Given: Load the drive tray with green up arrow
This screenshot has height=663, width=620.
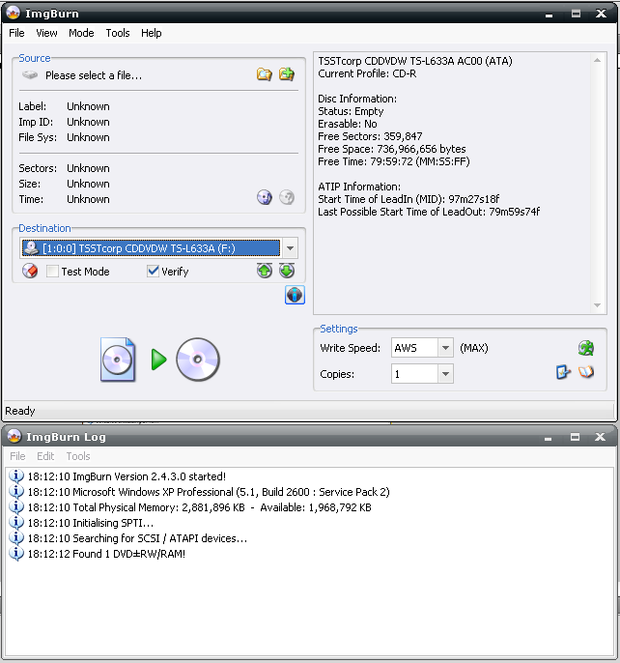Looking at the screenshot, I should [x=265, y=271].
